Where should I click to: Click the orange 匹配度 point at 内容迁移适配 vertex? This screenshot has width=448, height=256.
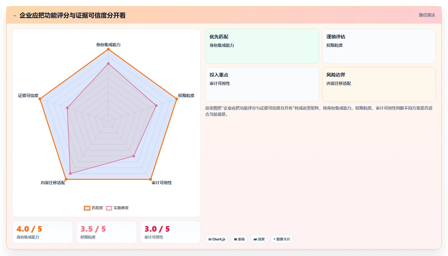click(66, 179)
